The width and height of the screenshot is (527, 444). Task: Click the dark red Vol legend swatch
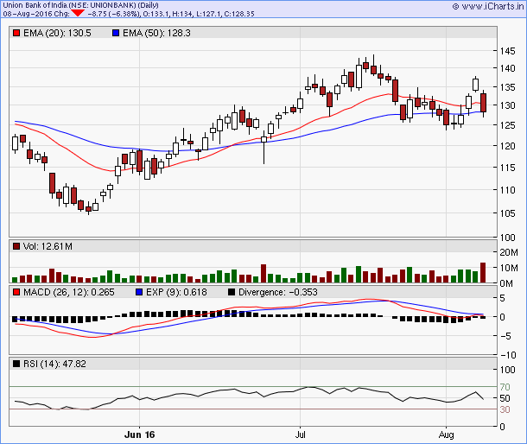pyautogui.click(x=16, y=246)
